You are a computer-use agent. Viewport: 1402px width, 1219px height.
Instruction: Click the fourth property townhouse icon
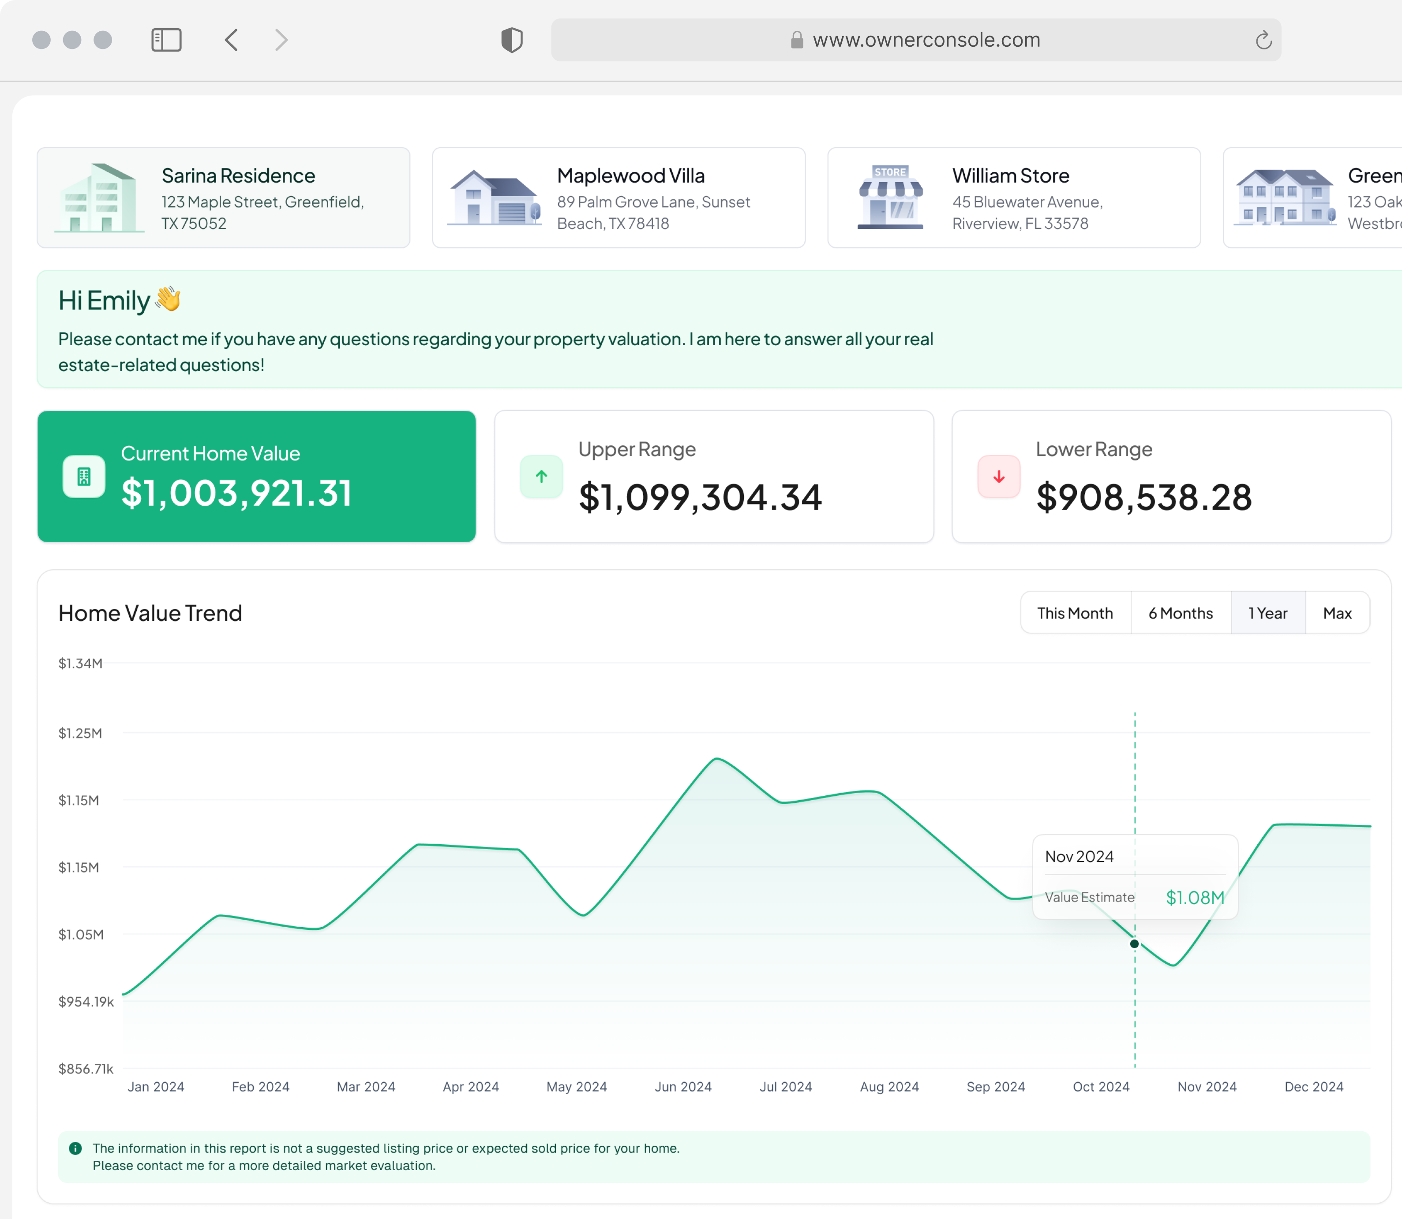[x=1286, y=197]
